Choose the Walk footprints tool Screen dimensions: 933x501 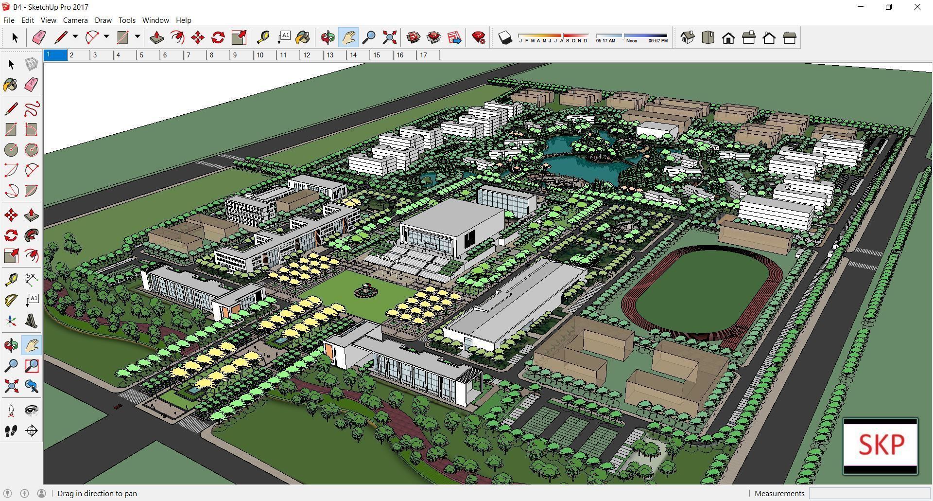click(x=11, y=431)
